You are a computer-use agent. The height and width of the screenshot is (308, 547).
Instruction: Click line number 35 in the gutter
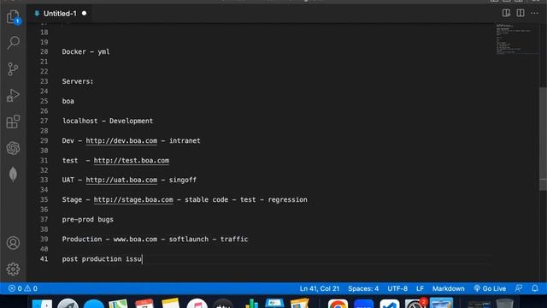[x=44, y=199]
